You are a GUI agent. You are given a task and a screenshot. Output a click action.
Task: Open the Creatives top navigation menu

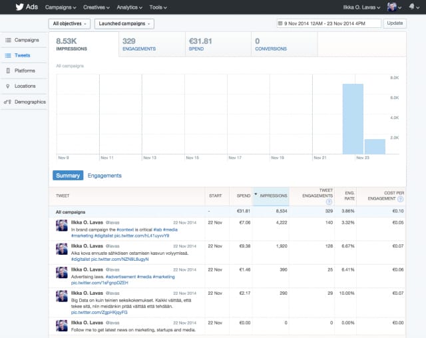97,7
